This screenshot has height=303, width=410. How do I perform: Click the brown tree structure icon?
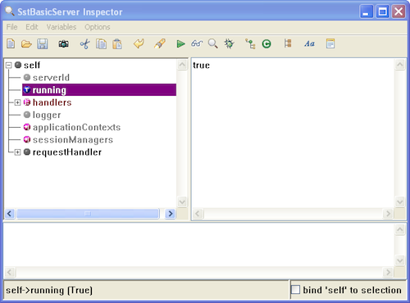pos(288,43)
